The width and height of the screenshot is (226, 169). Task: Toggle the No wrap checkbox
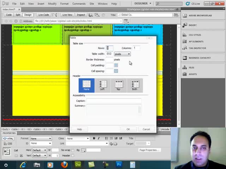72,150
